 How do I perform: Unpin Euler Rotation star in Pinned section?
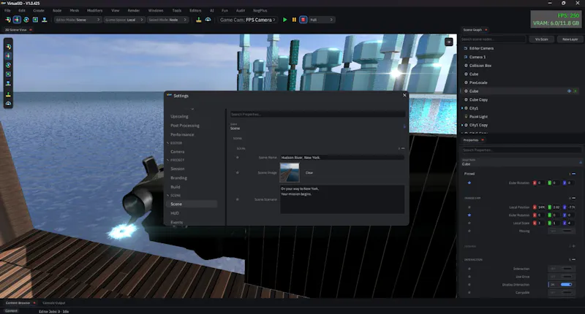(x=469, y=183)
